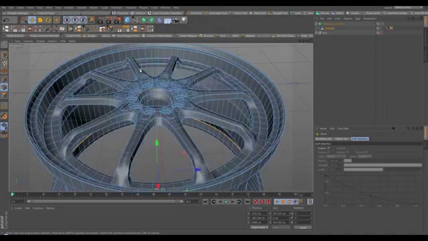Image resolution: width=428 pixels, height=241 pixels.
Task: Go to end of animation button
Action: click(x=247, y=202)
